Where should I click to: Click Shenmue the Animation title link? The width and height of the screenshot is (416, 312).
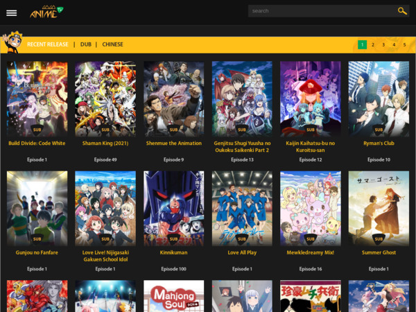(174, 144)
